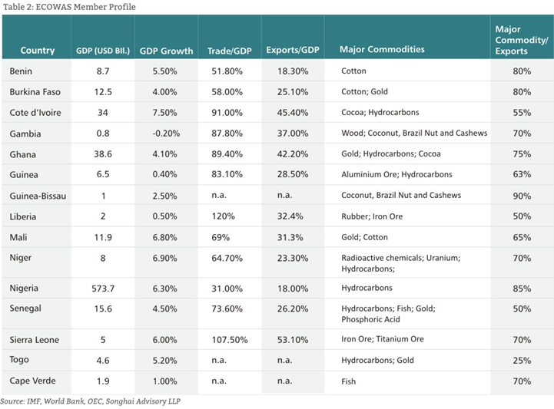Click the 75% commodity share cell
The width and height of the screenshot is (554, 409).
coord(522,154)
